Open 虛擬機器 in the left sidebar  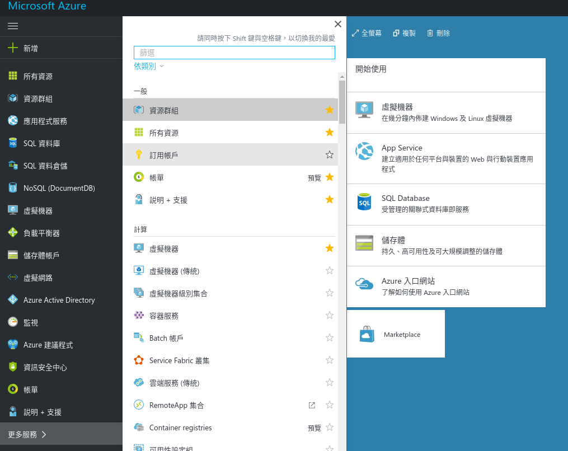coord(61,210)
